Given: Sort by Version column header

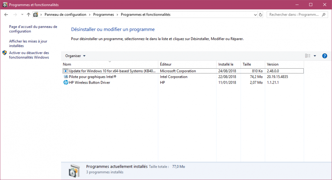Looking at the screenshot, I should 285,64.
